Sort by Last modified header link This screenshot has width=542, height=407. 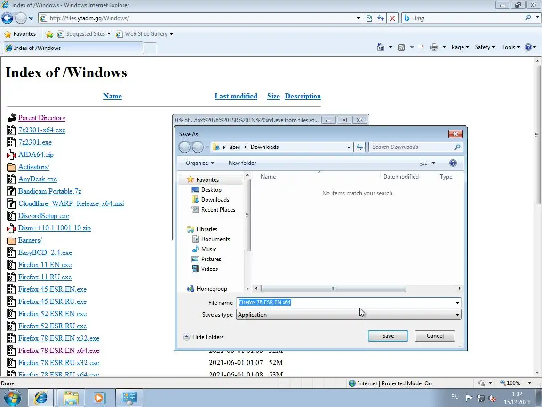236,96
